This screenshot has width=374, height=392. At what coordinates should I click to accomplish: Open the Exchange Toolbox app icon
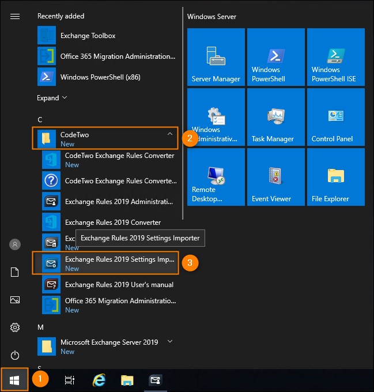pyautogui.click(x=47, y=36)
